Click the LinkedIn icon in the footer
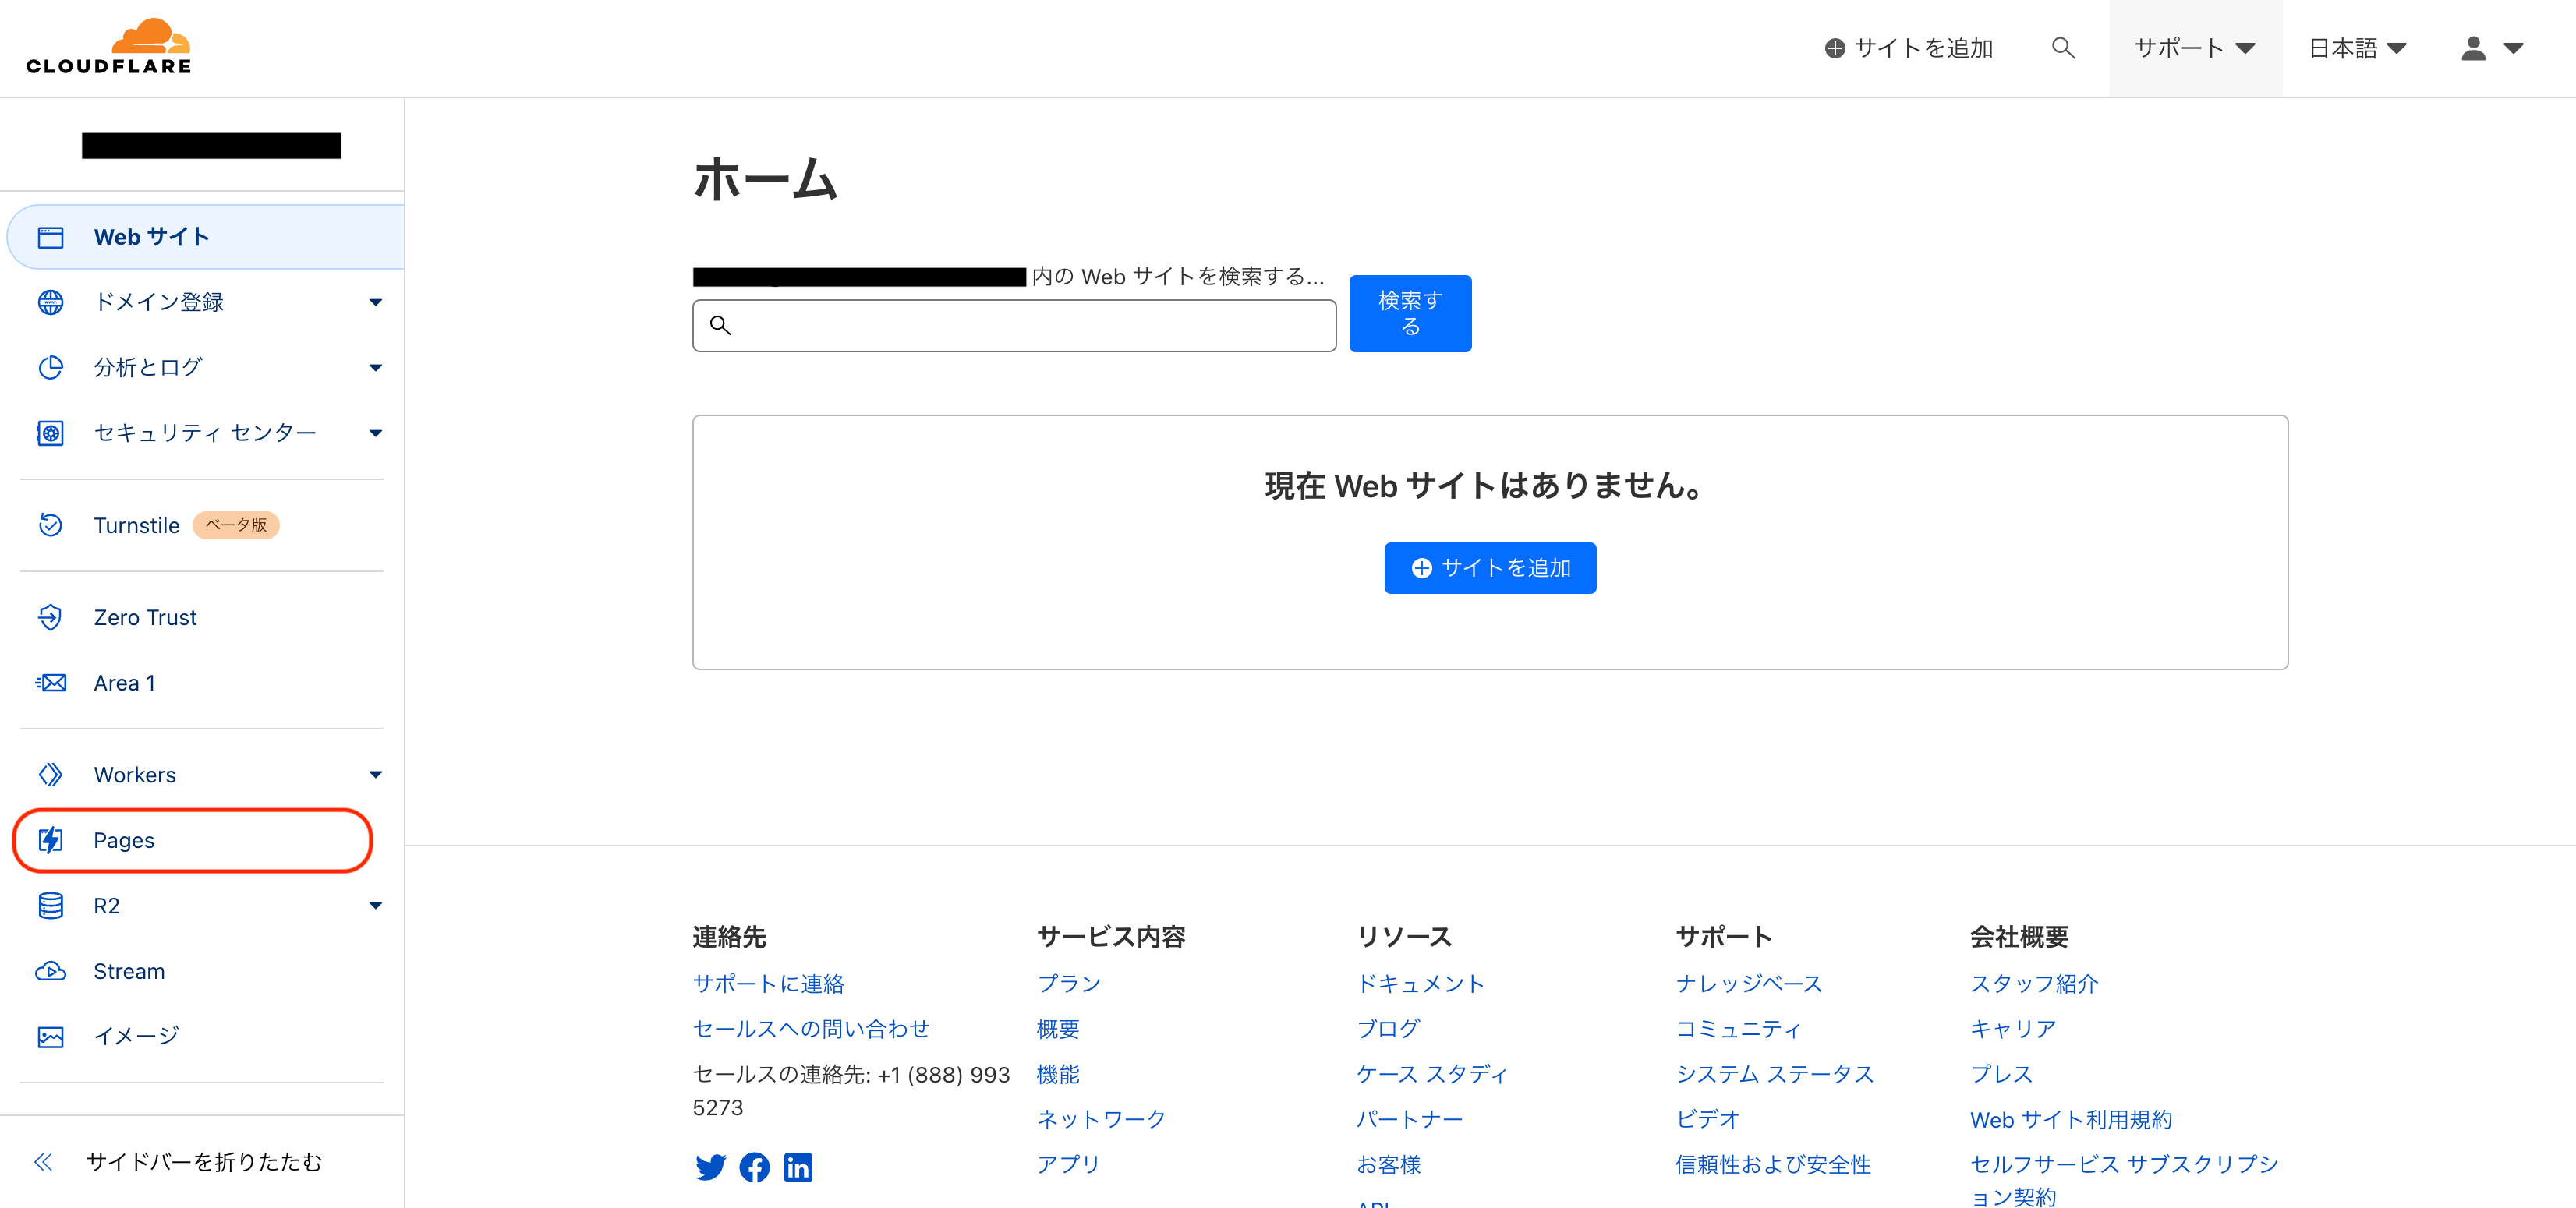 click(x=799, y=1167)
